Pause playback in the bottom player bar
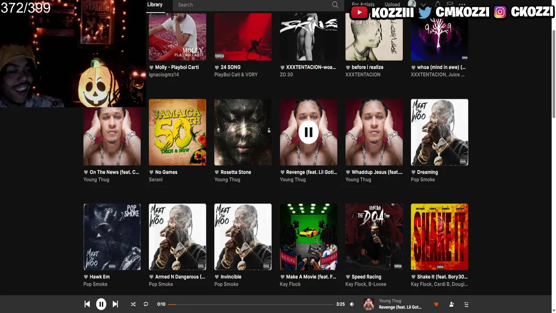 tap(101, 304)
